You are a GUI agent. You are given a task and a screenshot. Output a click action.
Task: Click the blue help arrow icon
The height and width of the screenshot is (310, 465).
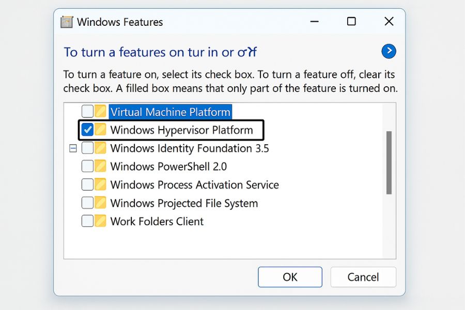tap(389, 51)
